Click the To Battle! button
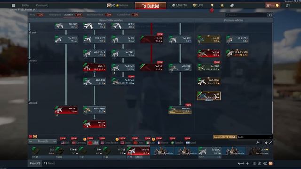Screen dimensions: 301x169 click(x=150, y=6)
